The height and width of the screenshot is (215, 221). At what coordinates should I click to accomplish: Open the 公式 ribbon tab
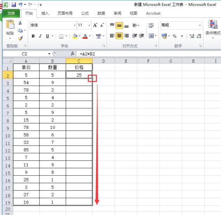pos(85,13)
